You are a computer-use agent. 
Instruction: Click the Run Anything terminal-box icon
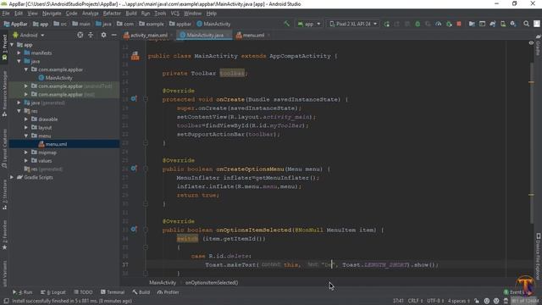coord(482,24)
